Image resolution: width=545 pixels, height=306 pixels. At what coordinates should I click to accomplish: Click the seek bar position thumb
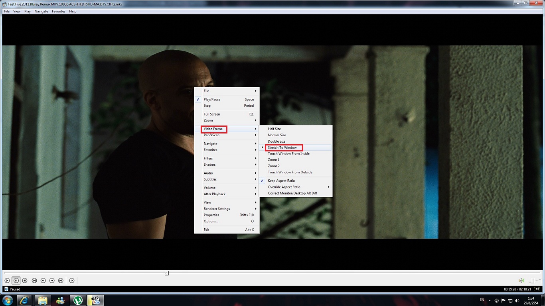pyautogui.click(x=167, y=273)
